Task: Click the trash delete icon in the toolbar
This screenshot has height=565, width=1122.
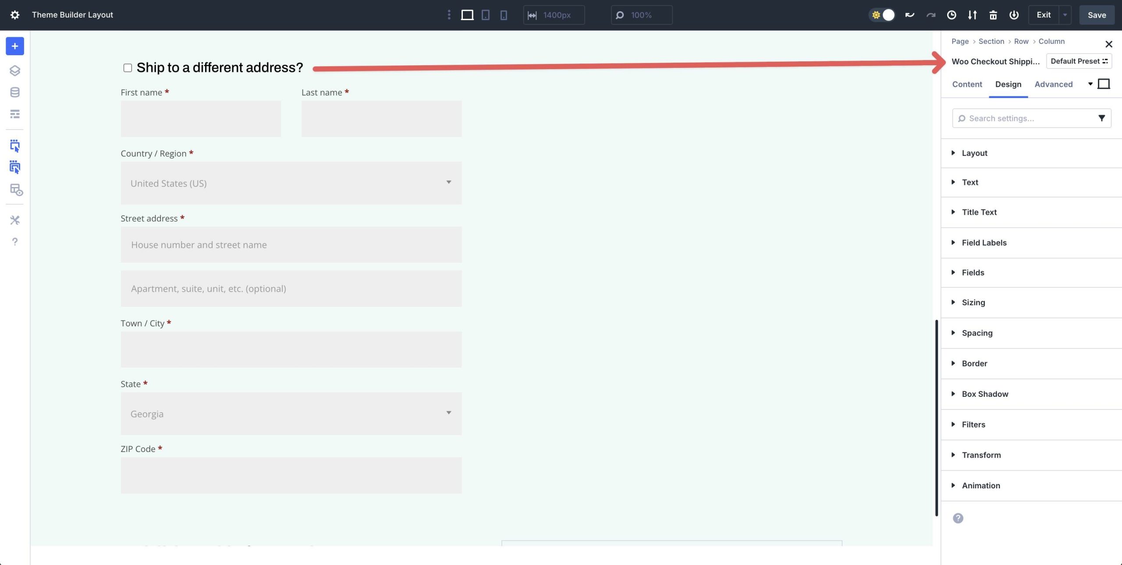Action: click(x=993, y=14)
